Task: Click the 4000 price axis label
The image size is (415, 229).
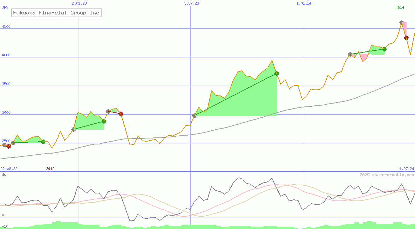Action: [x=6, y=55]
